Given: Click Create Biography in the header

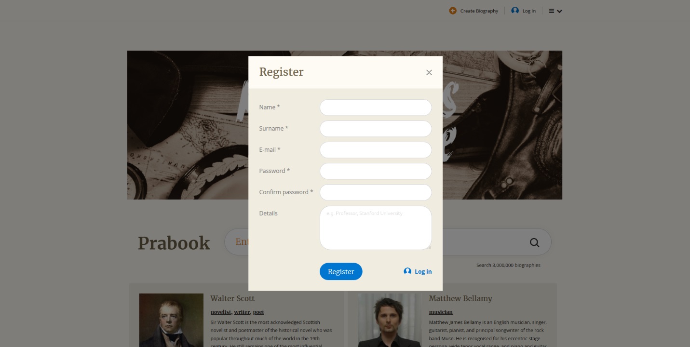Looking at the screenshot, I should (479, 11).
